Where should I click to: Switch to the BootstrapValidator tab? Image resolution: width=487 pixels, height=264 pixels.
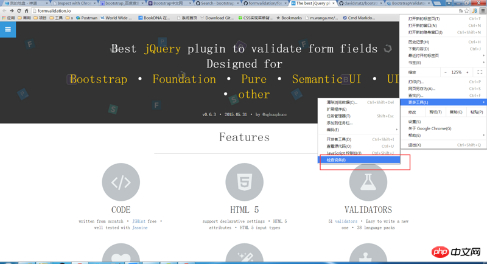point(408,4)
